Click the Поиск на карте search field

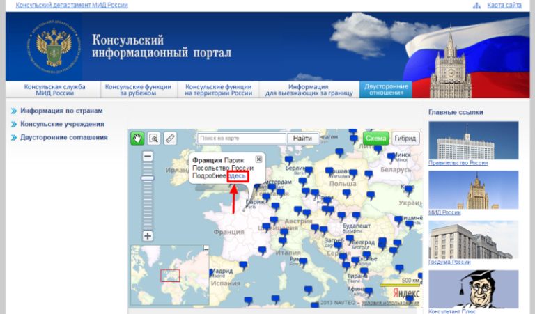click(x=241, y=139)
